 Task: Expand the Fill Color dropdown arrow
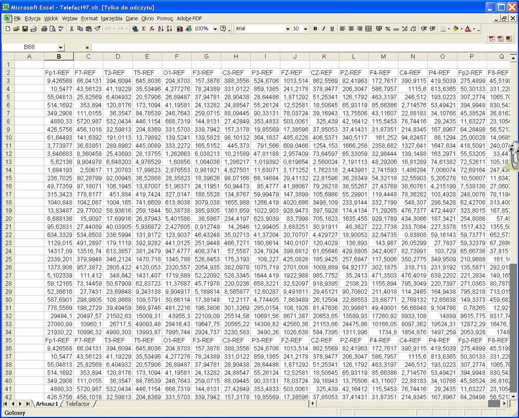point(461,29)
